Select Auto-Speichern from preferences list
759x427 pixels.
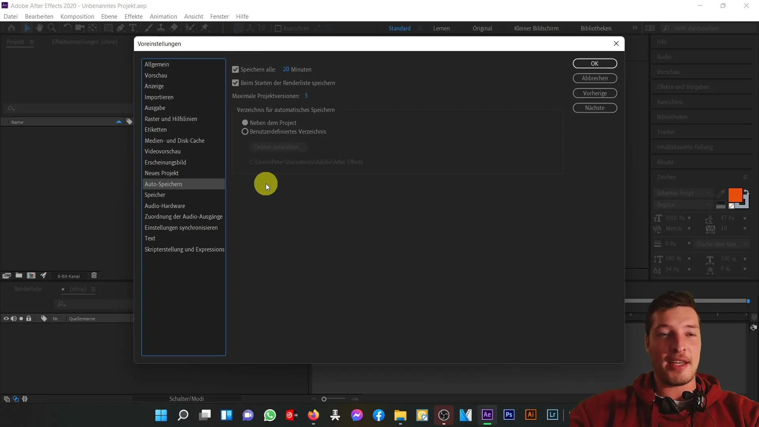click(163, 183)
